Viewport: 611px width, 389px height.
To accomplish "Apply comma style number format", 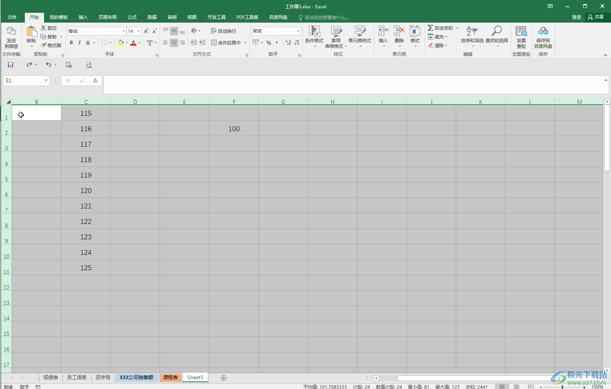I will (277, 43).
